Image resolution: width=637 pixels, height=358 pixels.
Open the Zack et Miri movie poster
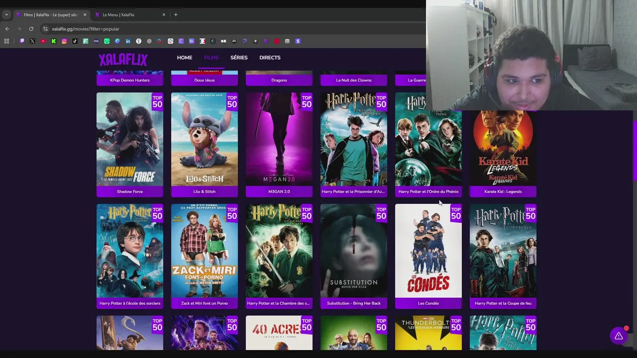tap(205, 251)
